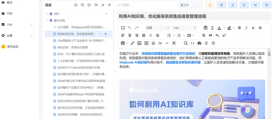272x119 pixels.
Task: Click the open-book button in header
Action: 267,5
